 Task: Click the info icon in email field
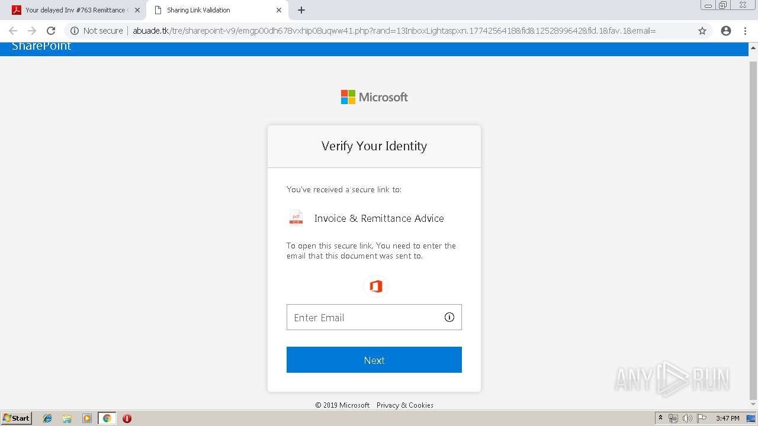coord(449,317)
